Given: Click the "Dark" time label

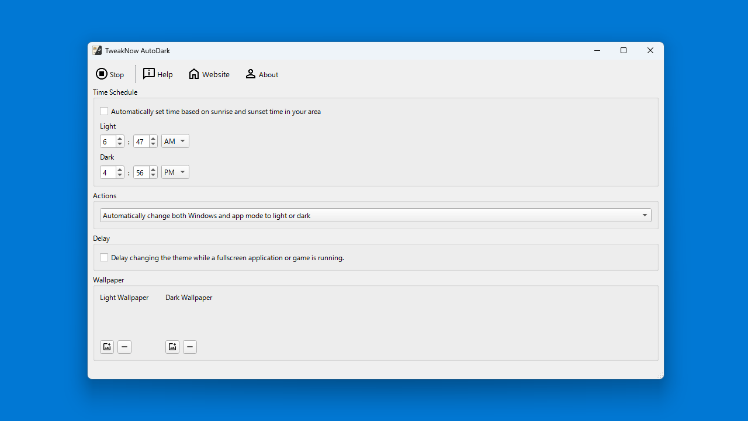Looking at the screenshot, I should (107, 157).
